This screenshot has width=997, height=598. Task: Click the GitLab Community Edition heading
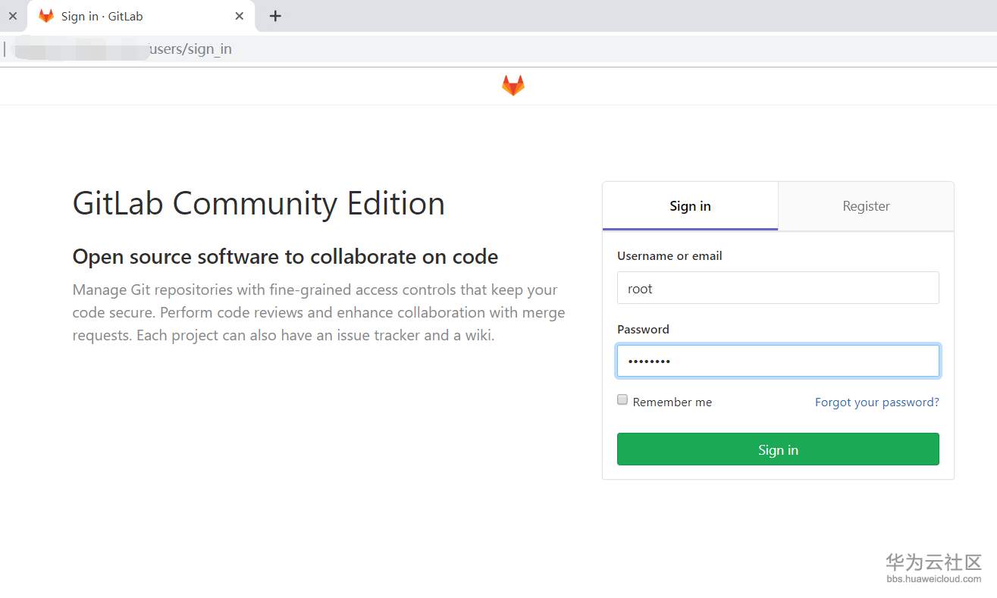click(x=259, y=204)
